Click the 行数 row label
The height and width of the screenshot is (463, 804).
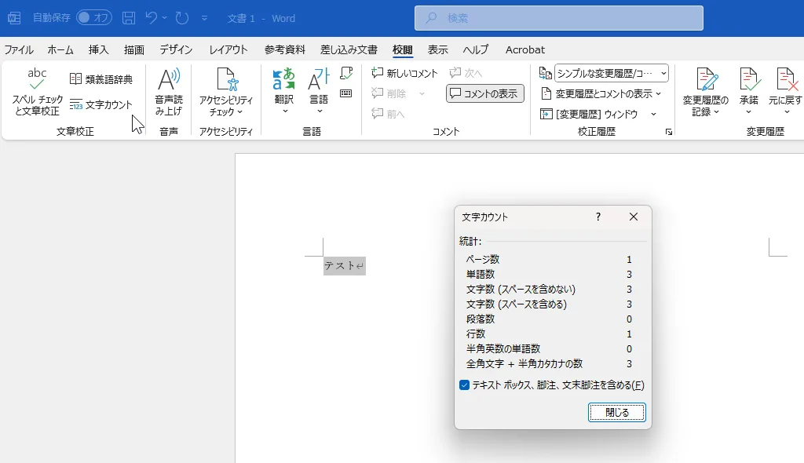(x=475, y=334)
